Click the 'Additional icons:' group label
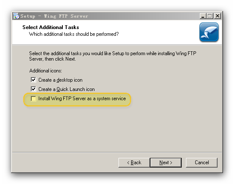The width and height of the screenshot is (234, 184). click(46, 71)
